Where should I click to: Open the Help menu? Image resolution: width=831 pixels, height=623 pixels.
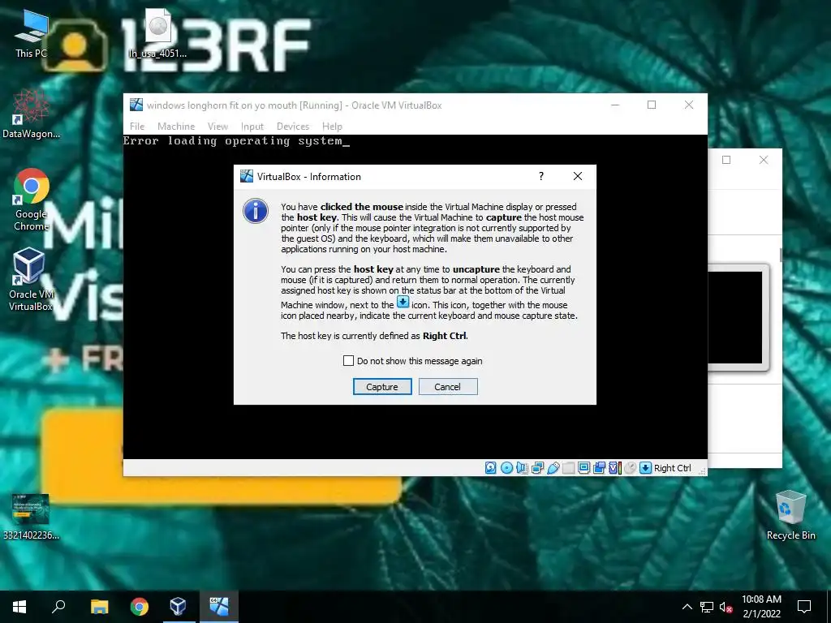coord(332,127)
